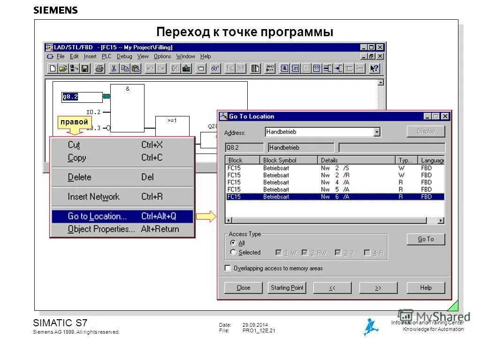This screenshot has height=338, width=488.
Task: Click the Paste clipboard toolbar icon
Action: tap(136, 68)
